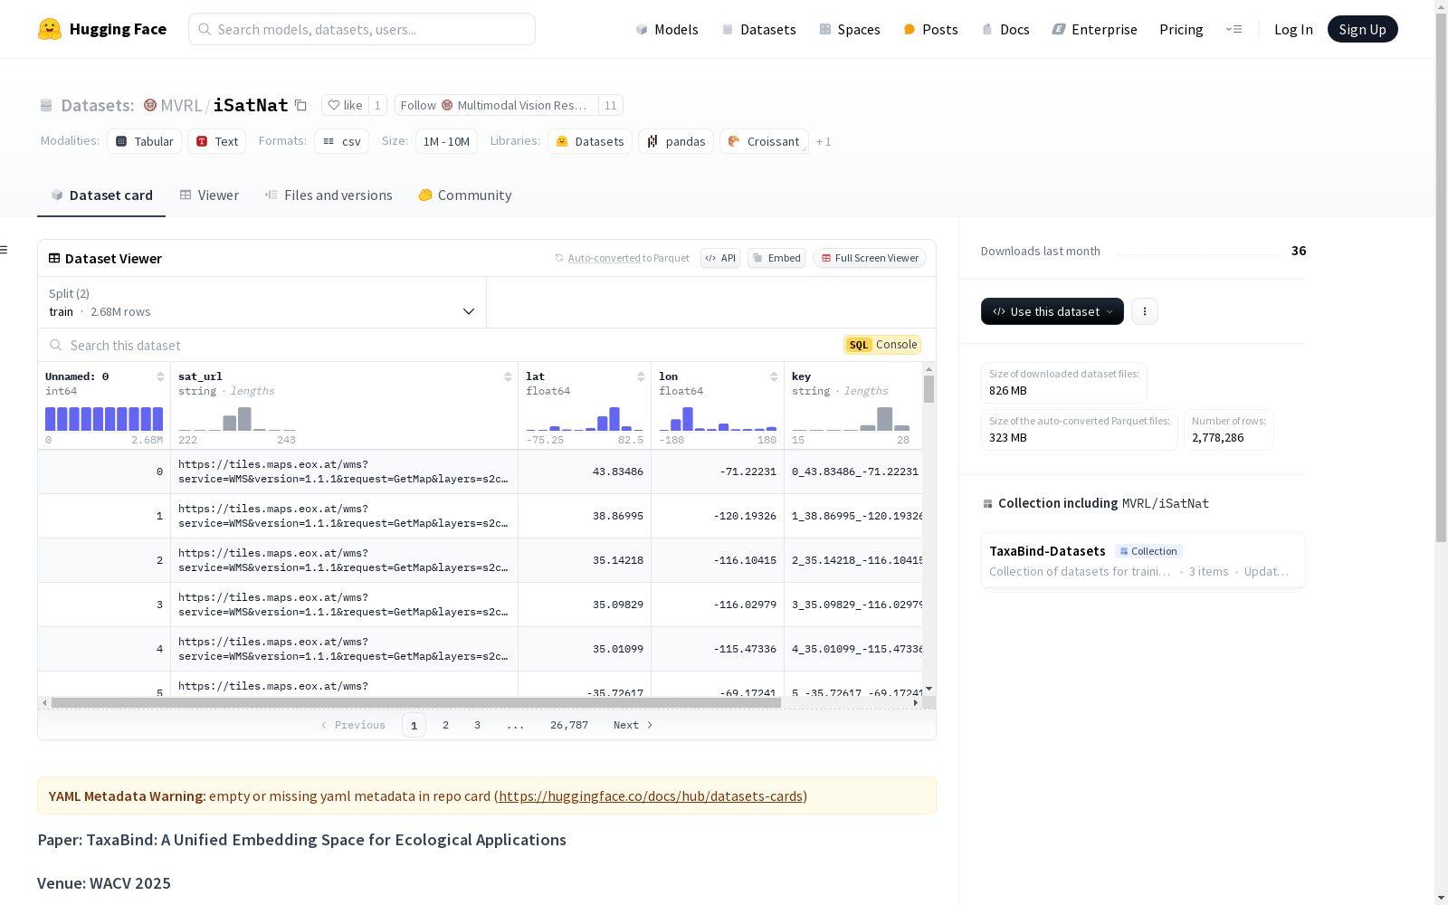Open the Use this dataset dropdown
The height and width of the screenshot is (905, 1448).
[1053, 311]
